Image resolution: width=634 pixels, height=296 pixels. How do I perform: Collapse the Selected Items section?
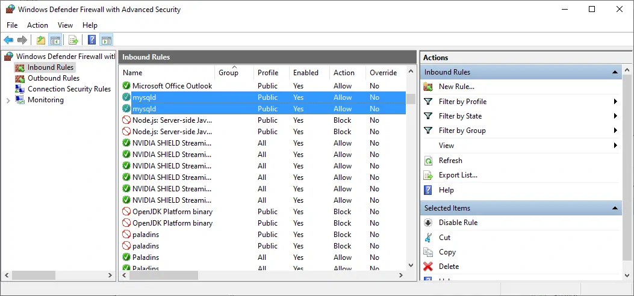click(615, 208)
